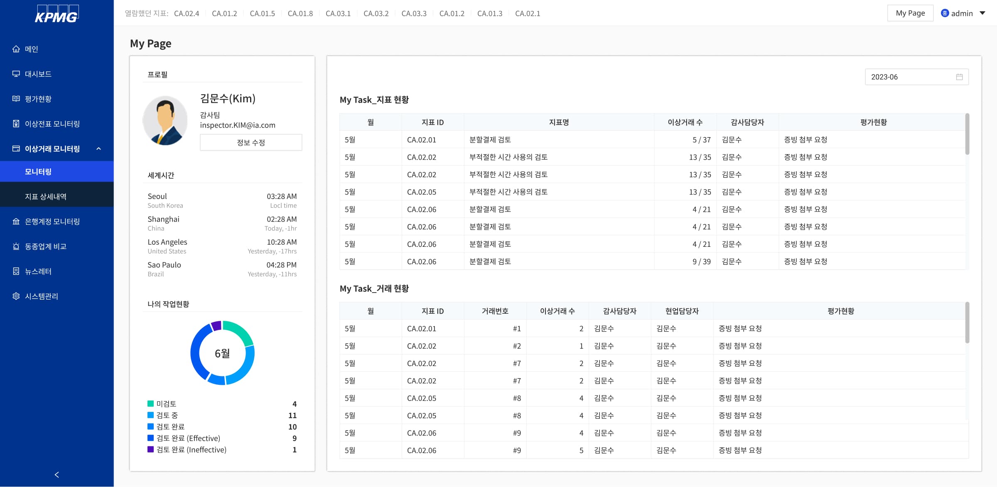
Task: Click the 동종업계 비교 sidebar icon
Action: coord(16,246)
